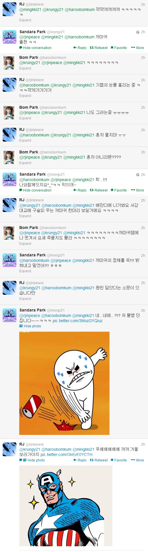Expand the topmost RJ tweet
Screen dimensions: 148x552
click(25, 20)
